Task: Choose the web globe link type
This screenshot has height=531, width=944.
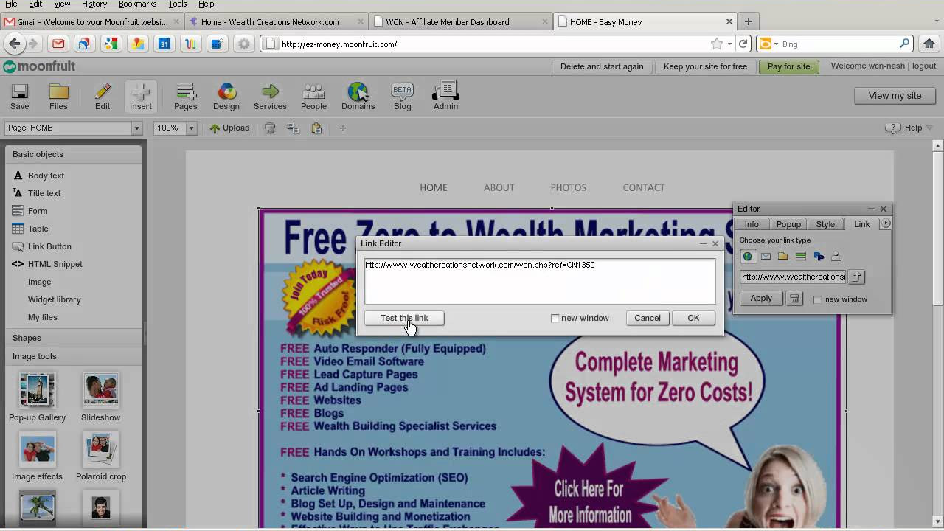Action: 748,257
